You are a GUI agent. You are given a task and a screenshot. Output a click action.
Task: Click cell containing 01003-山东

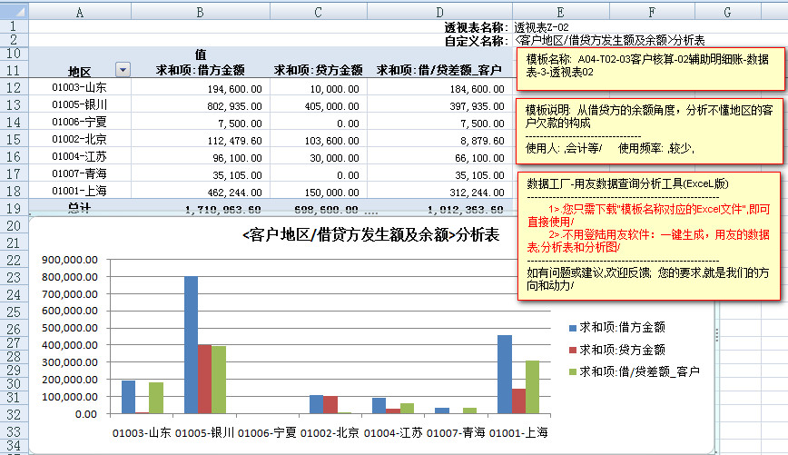tap(79, 88)
